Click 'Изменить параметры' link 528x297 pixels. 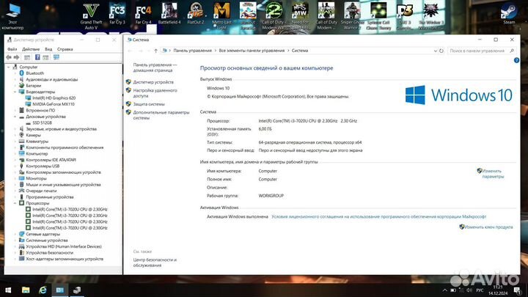[x=493, y=173]
